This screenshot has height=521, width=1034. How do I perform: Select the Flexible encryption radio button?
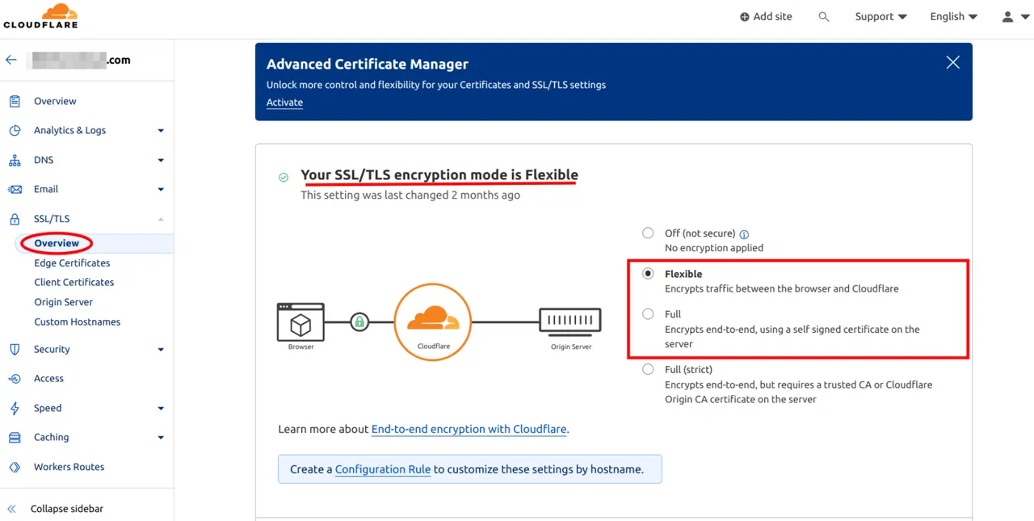tap(648, 273)
